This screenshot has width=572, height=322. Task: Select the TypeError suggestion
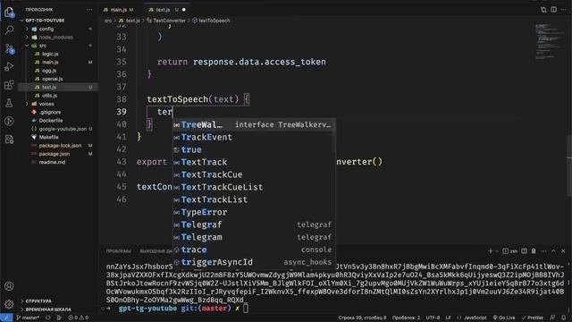(253, 212)
